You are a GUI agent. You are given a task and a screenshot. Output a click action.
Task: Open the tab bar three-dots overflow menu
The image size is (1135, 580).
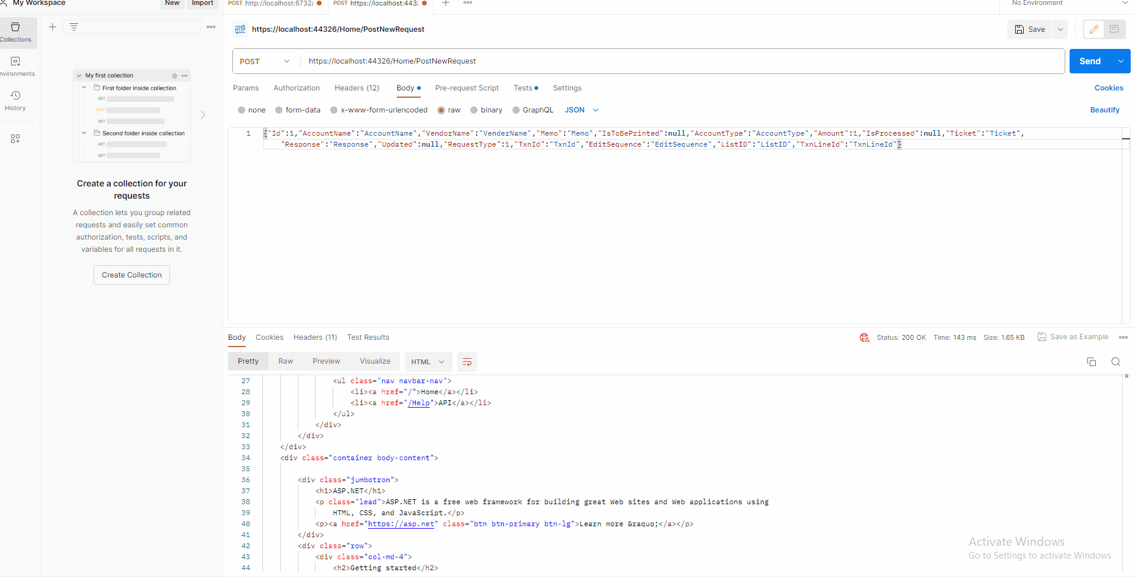(468, 3)
